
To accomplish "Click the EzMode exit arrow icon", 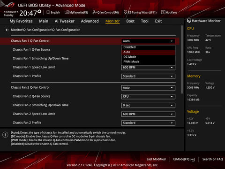I will (193, 159).
